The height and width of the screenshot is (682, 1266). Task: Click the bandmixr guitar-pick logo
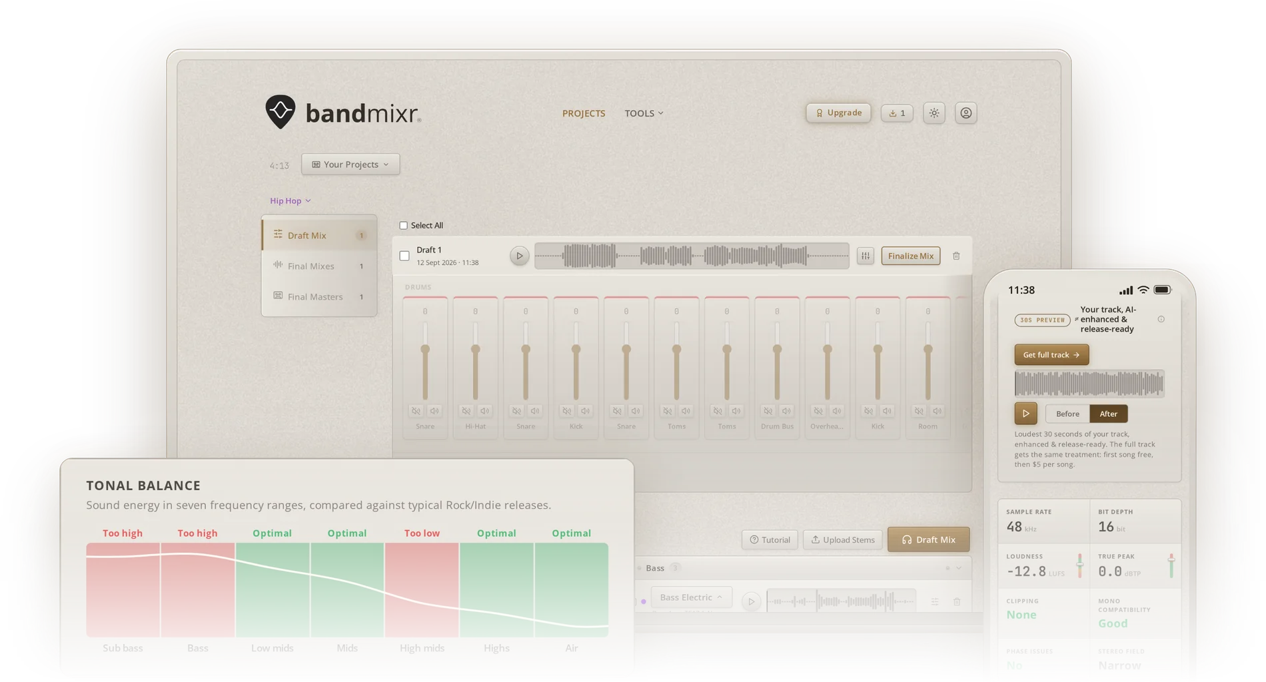280,111
